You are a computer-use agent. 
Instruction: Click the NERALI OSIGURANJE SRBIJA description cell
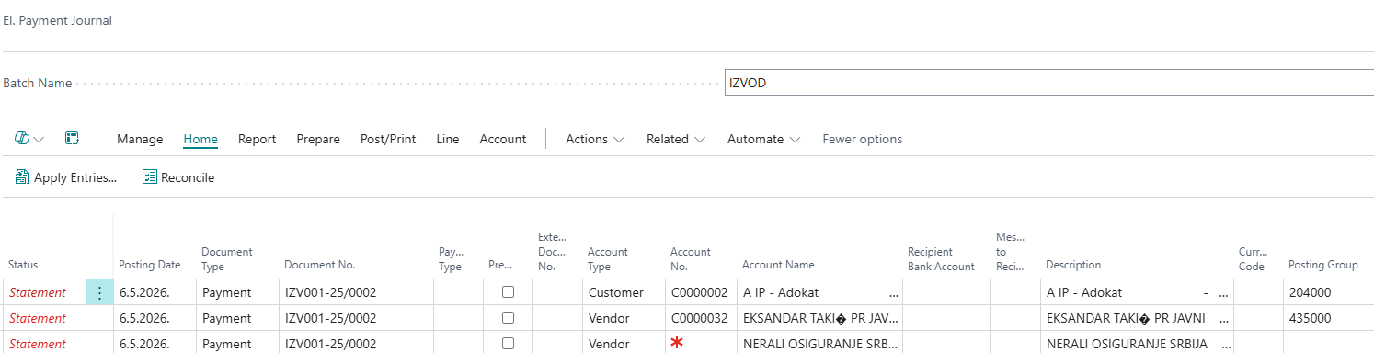point(1137,344)
